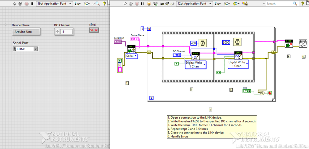The width and height of the screenshot is (309, 149).
Task: Click the False boolean constant F
Action: tap(177, 64)
